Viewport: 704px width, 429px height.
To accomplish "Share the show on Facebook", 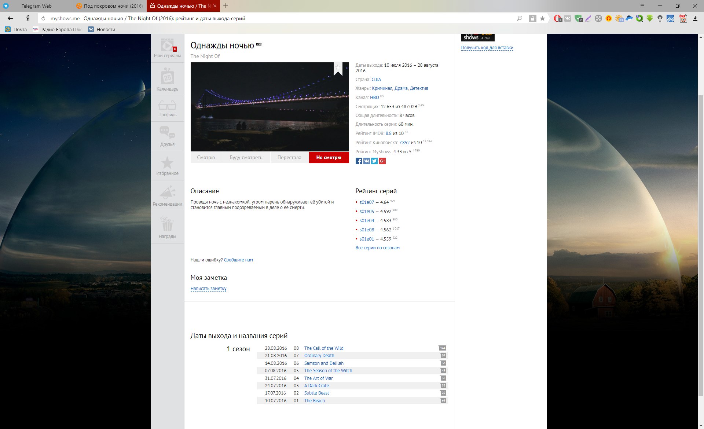I will pos(359,161).
